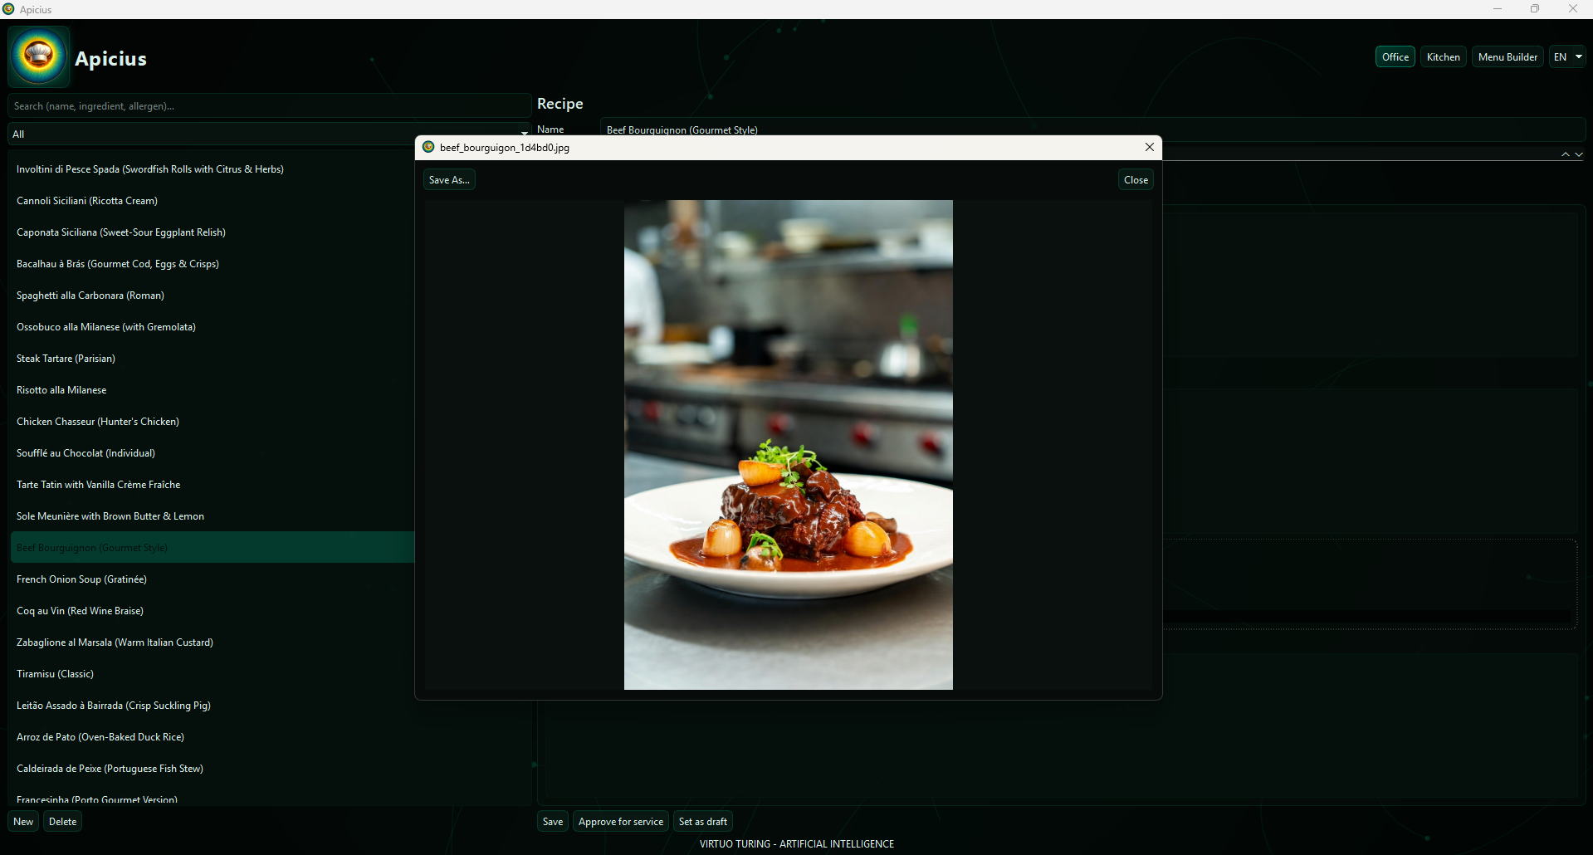Click the up chevron to go to previous recipe
This screenshot has height=855, width=1593.
coord(1564,154)
